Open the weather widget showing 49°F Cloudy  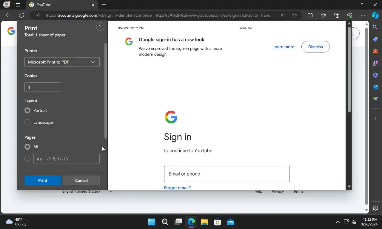click(16, 222)
